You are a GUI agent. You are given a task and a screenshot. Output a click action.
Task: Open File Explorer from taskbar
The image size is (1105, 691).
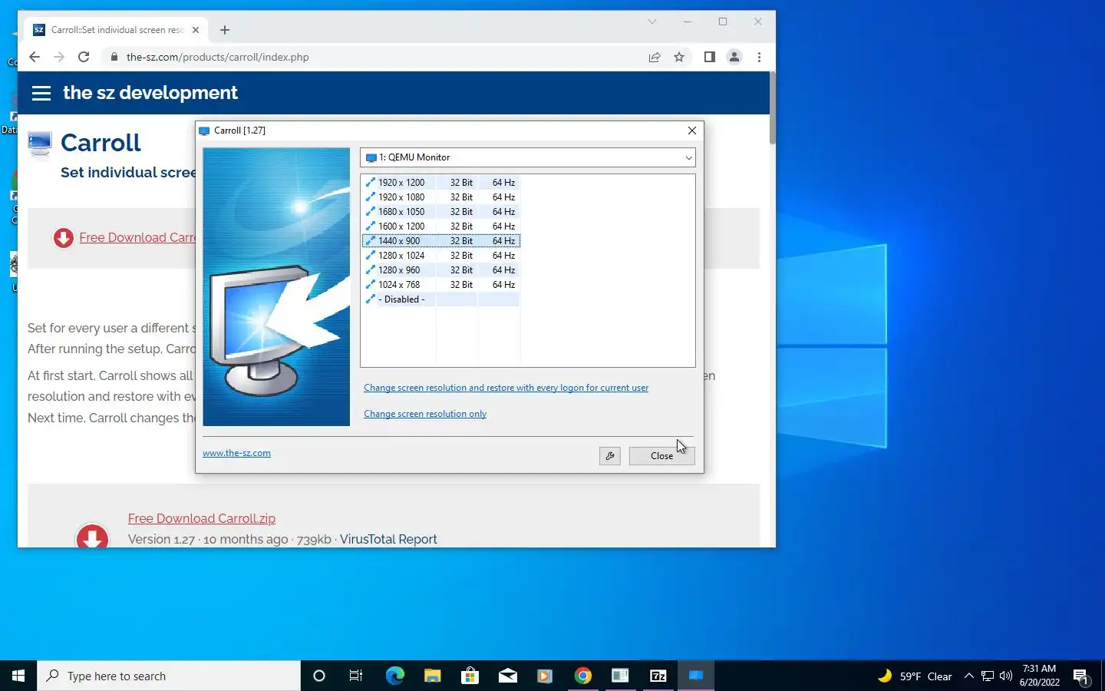point(432,676)
